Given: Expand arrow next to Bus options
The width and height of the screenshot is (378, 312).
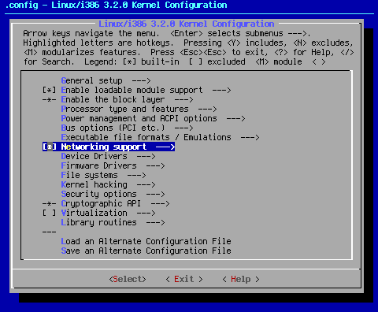Looking at the screenshot, I should pos(183,128).
